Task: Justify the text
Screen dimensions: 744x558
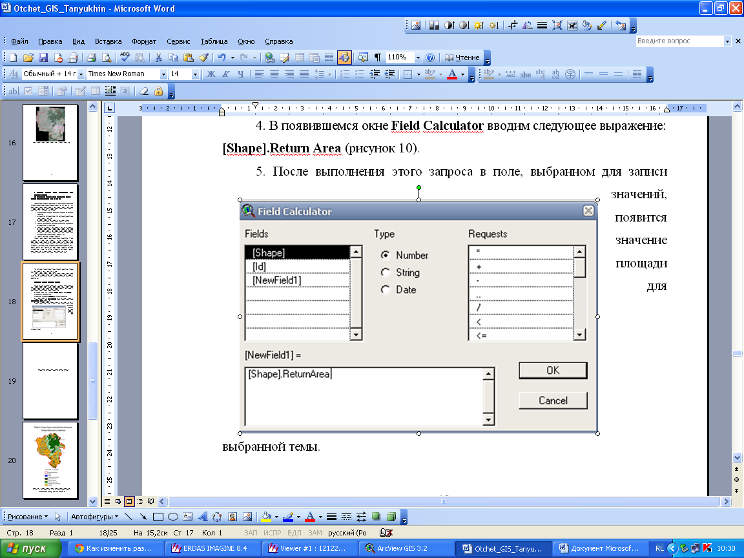Action: [x=304, y=74]
